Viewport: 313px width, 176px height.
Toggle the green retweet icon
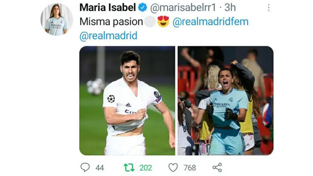click(x=129, y=168)
